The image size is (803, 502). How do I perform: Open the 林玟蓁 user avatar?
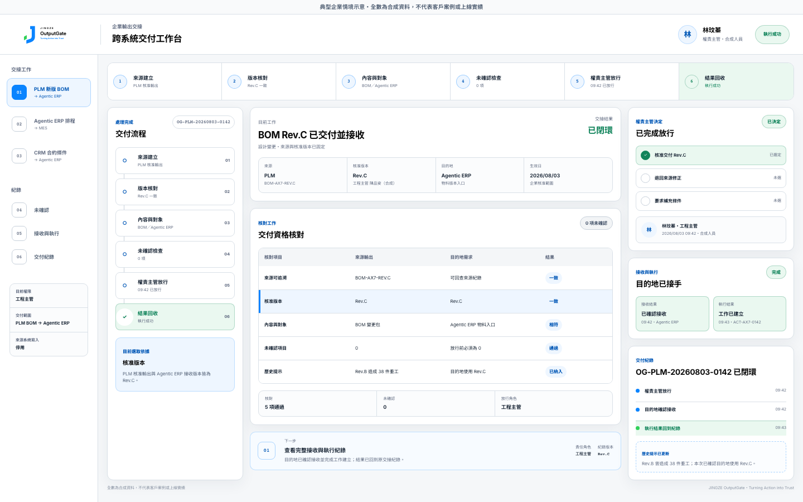click(688, 34)
